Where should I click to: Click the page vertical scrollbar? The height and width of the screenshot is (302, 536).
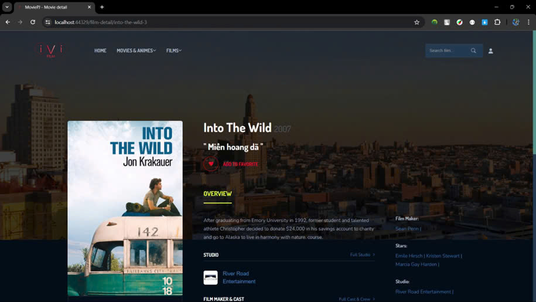coord(534,92)
